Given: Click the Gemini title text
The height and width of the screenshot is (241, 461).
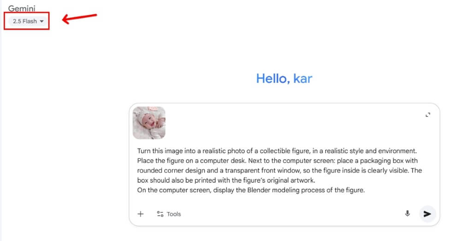Looking at the screenshot, I should point(22,9).
